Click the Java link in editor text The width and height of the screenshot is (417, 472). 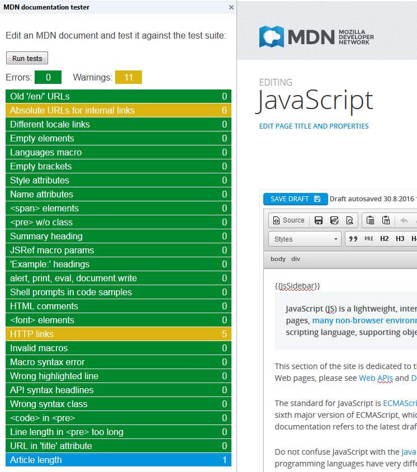click(x=409, y=452)
